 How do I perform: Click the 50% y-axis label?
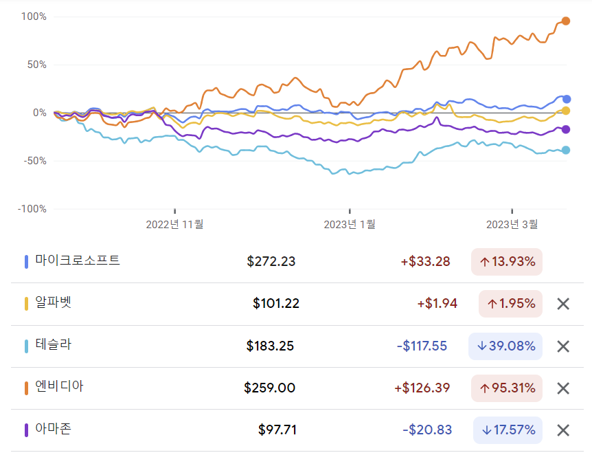point(36,65)
